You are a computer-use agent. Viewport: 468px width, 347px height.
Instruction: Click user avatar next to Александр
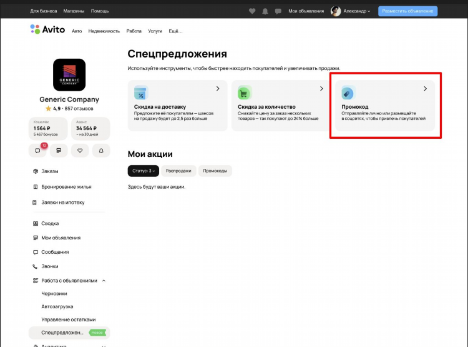point(336,11)
